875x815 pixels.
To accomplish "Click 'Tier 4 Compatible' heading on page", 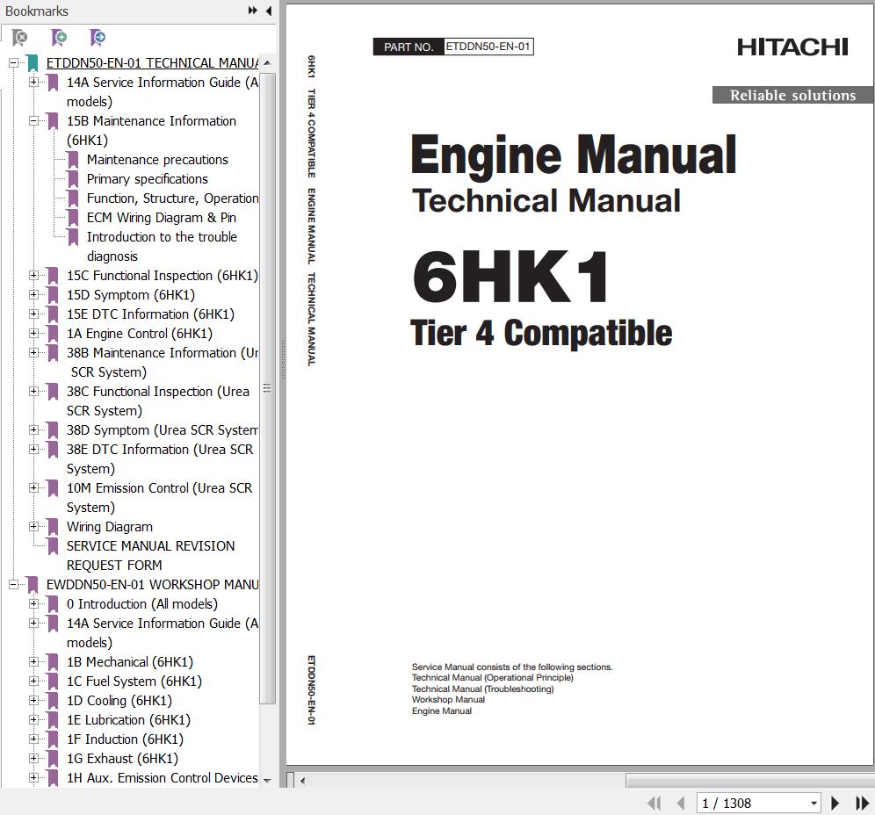I will [541, 333].
